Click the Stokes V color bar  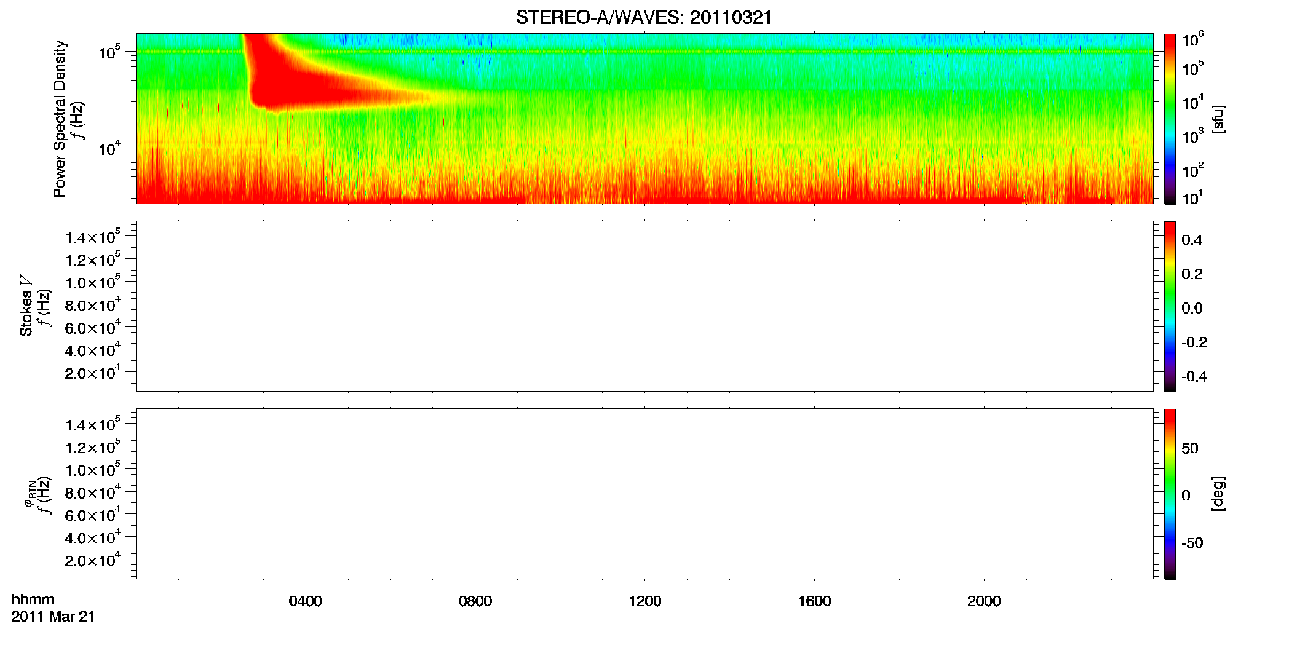pyautogui.click(x=1170, y=306)
